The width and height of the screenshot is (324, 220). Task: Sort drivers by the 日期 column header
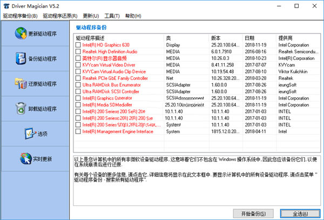point(259,38)
